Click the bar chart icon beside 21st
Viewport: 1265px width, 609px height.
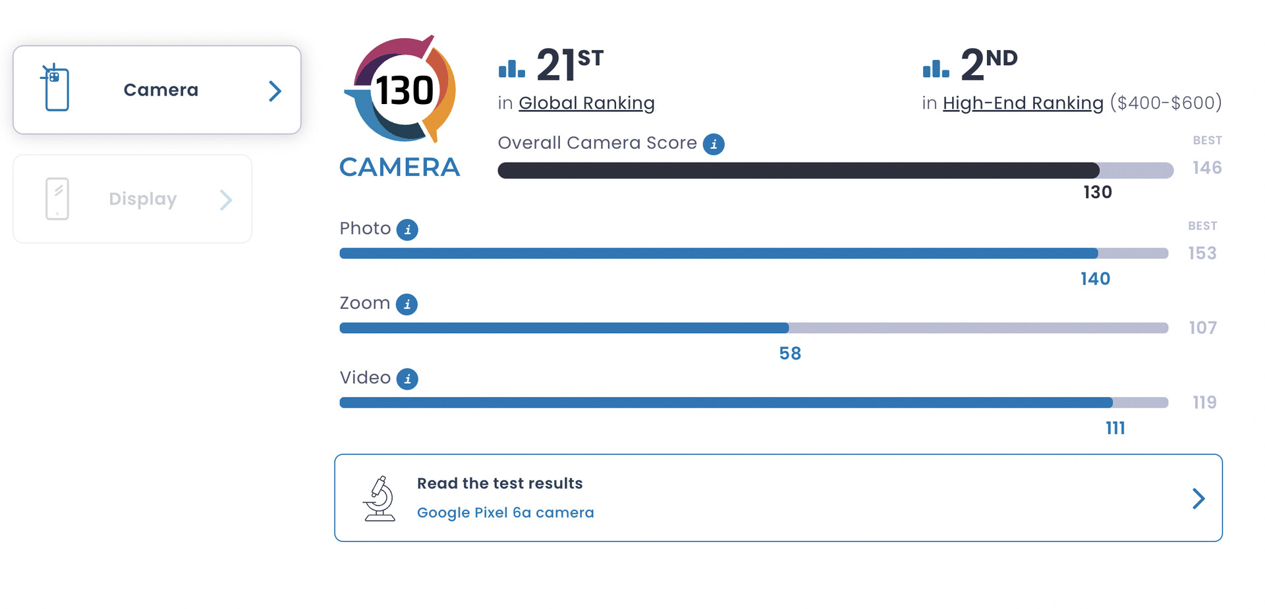pyautogui.click(x=512, y=68)
